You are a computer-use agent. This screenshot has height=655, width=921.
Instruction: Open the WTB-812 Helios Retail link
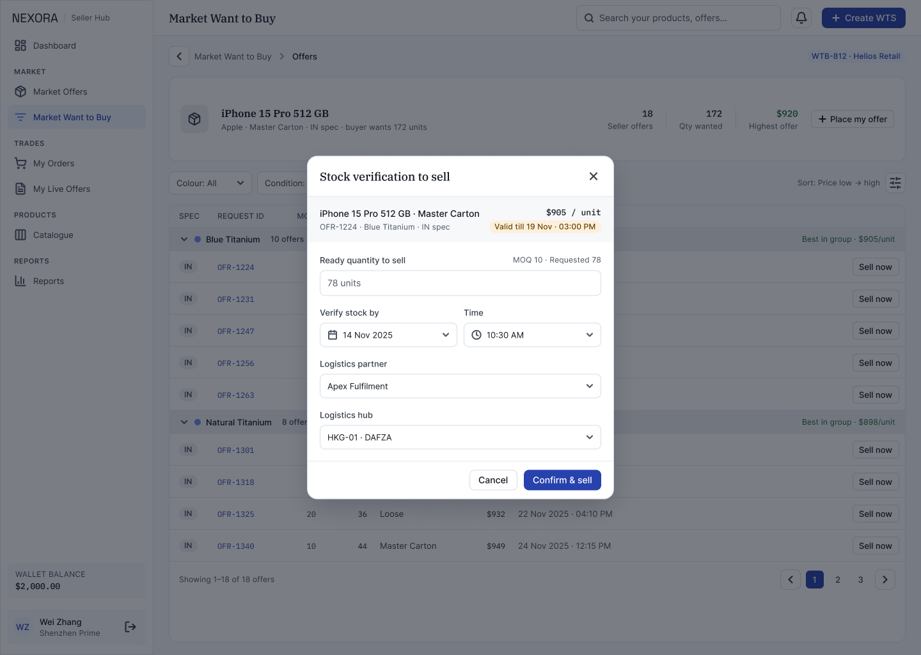coord(856,56)
